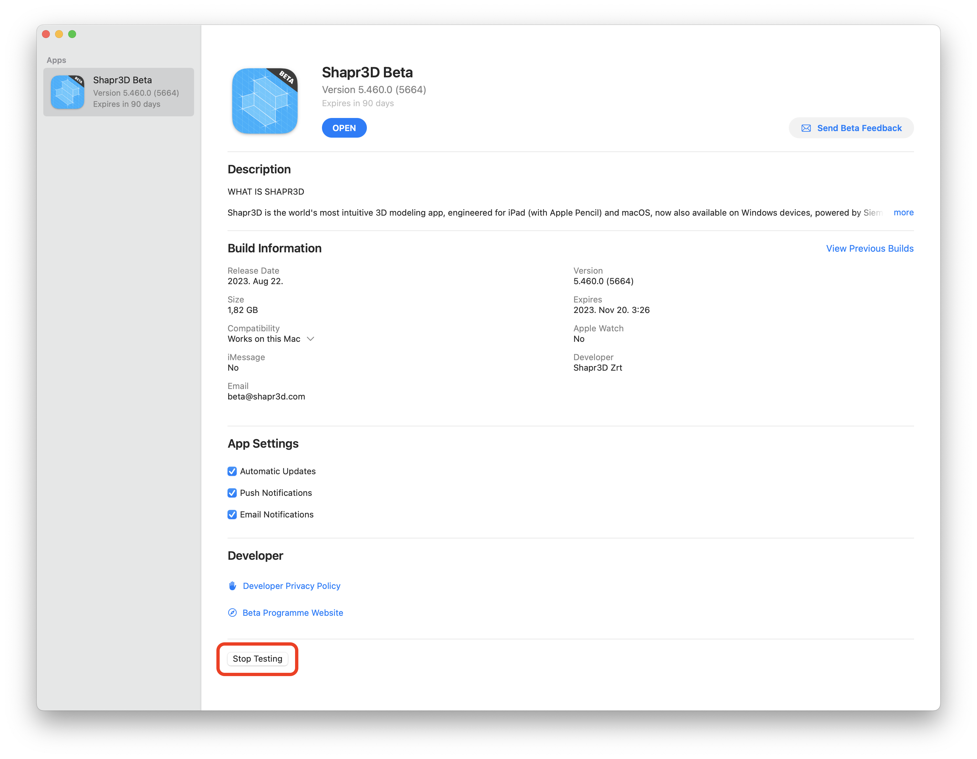This screenshot has height=759, width=977.
Task: Expand Works on this Mac dropdown
Action: (x=310, y=339)
